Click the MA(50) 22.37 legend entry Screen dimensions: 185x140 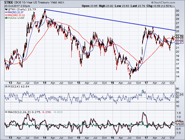click(14, 12)
